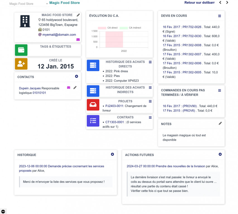Edit Magic Food Store details pencil icon
The width and height of the screenshot is (238, 214).
[x=78, y=15]
